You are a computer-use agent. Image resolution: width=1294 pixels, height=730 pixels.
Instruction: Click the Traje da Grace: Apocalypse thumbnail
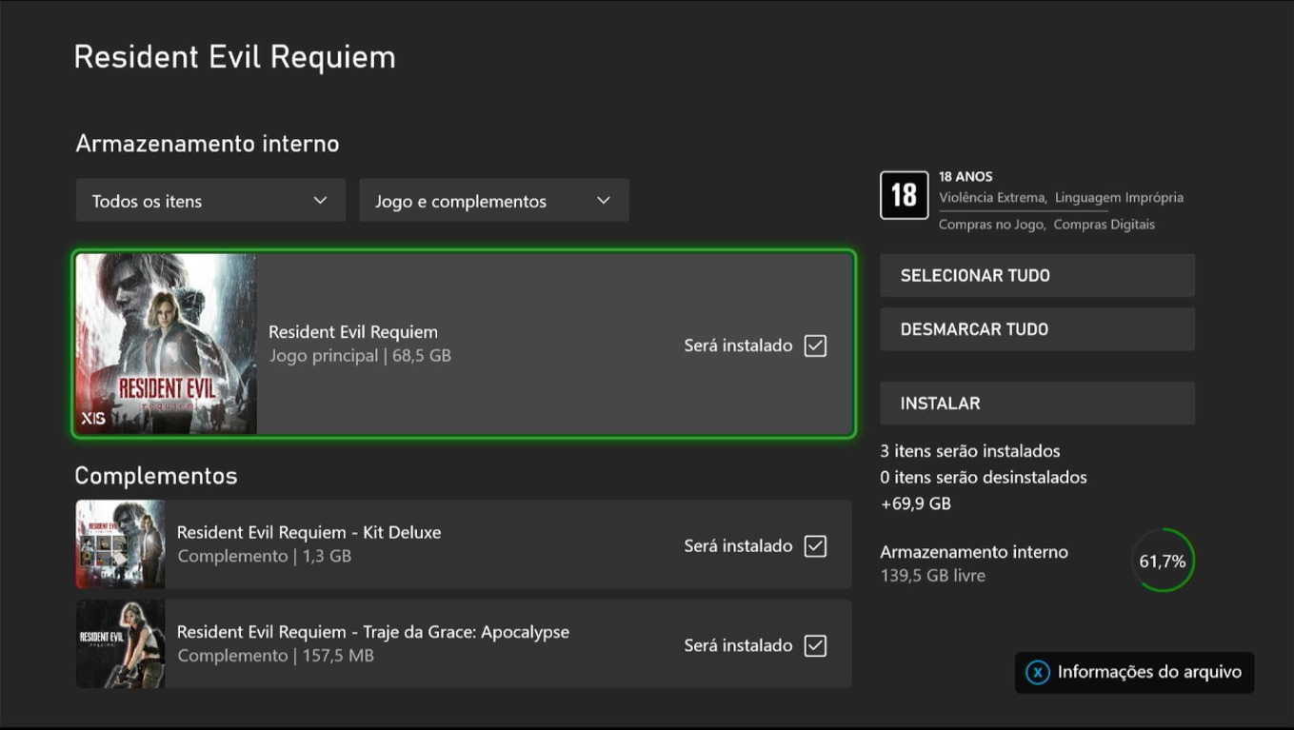(x=120, y=644)
